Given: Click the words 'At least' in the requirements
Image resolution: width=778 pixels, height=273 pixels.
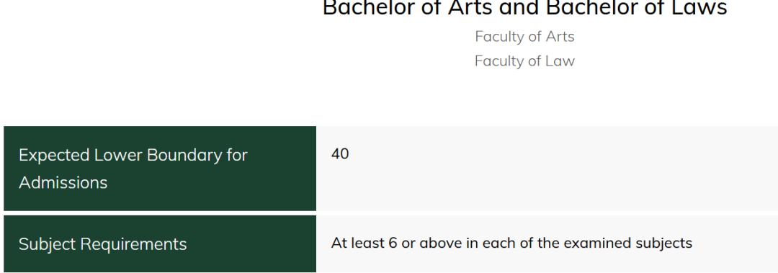Looking at the screenshot, I should [358, 243].
